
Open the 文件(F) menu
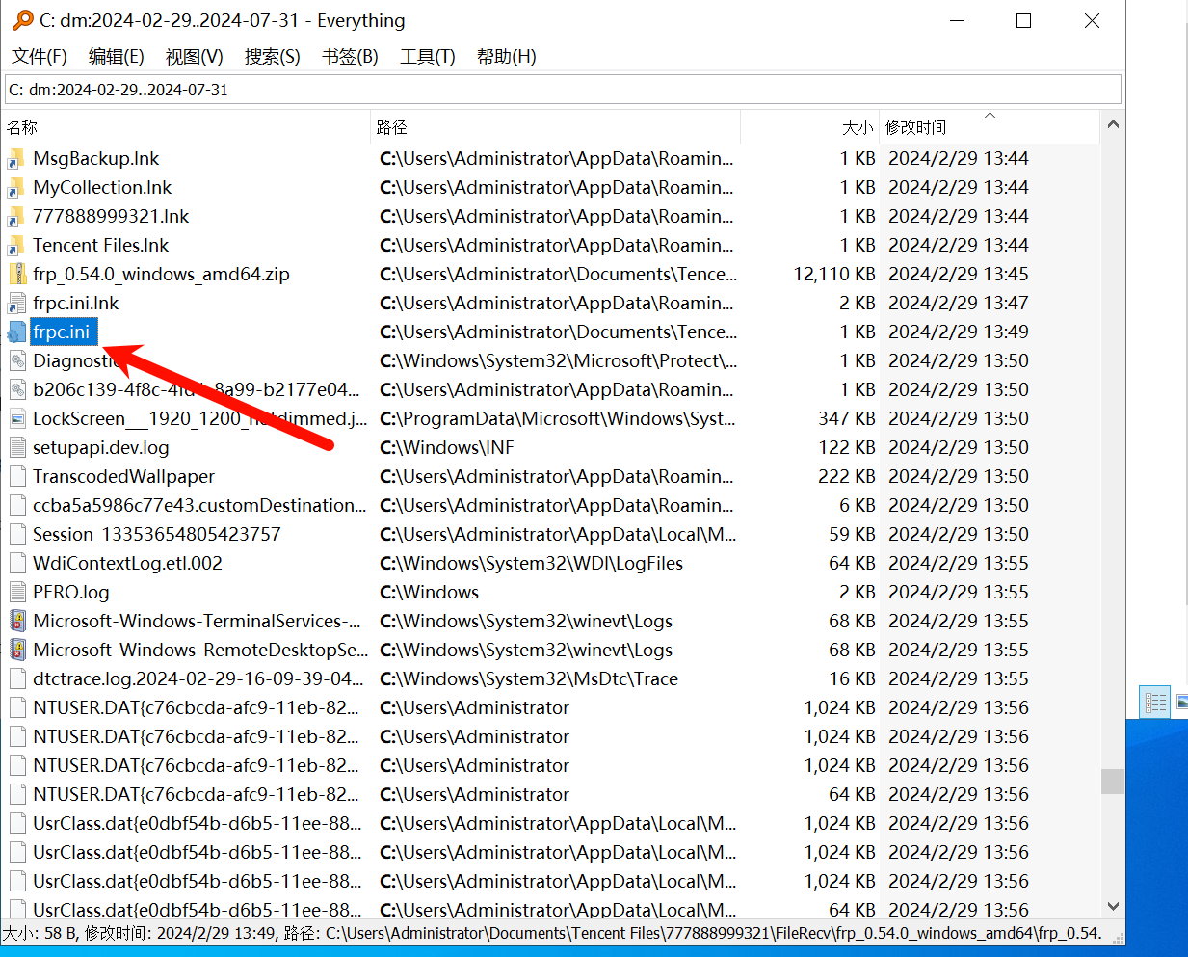(x=40, y=57)
